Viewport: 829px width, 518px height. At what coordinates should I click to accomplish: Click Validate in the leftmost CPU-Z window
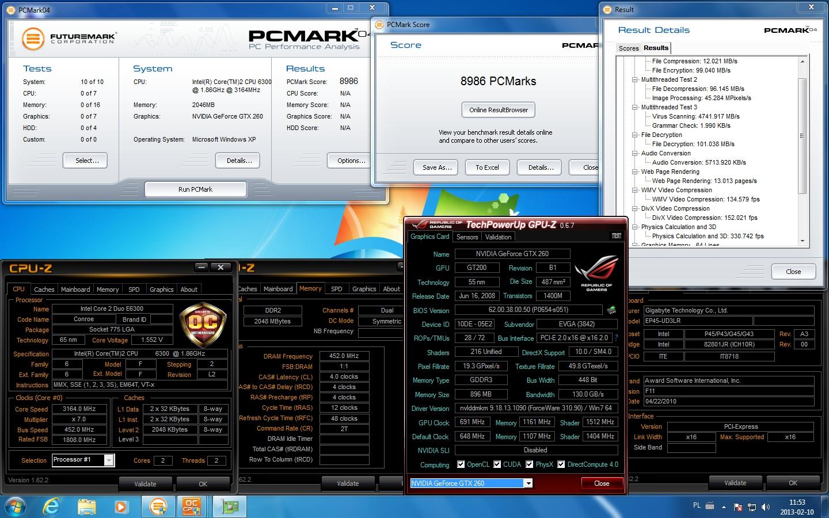145,484
